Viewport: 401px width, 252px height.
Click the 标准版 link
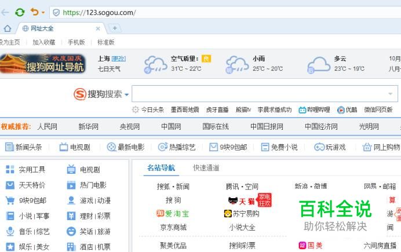[x=105, y=42]
